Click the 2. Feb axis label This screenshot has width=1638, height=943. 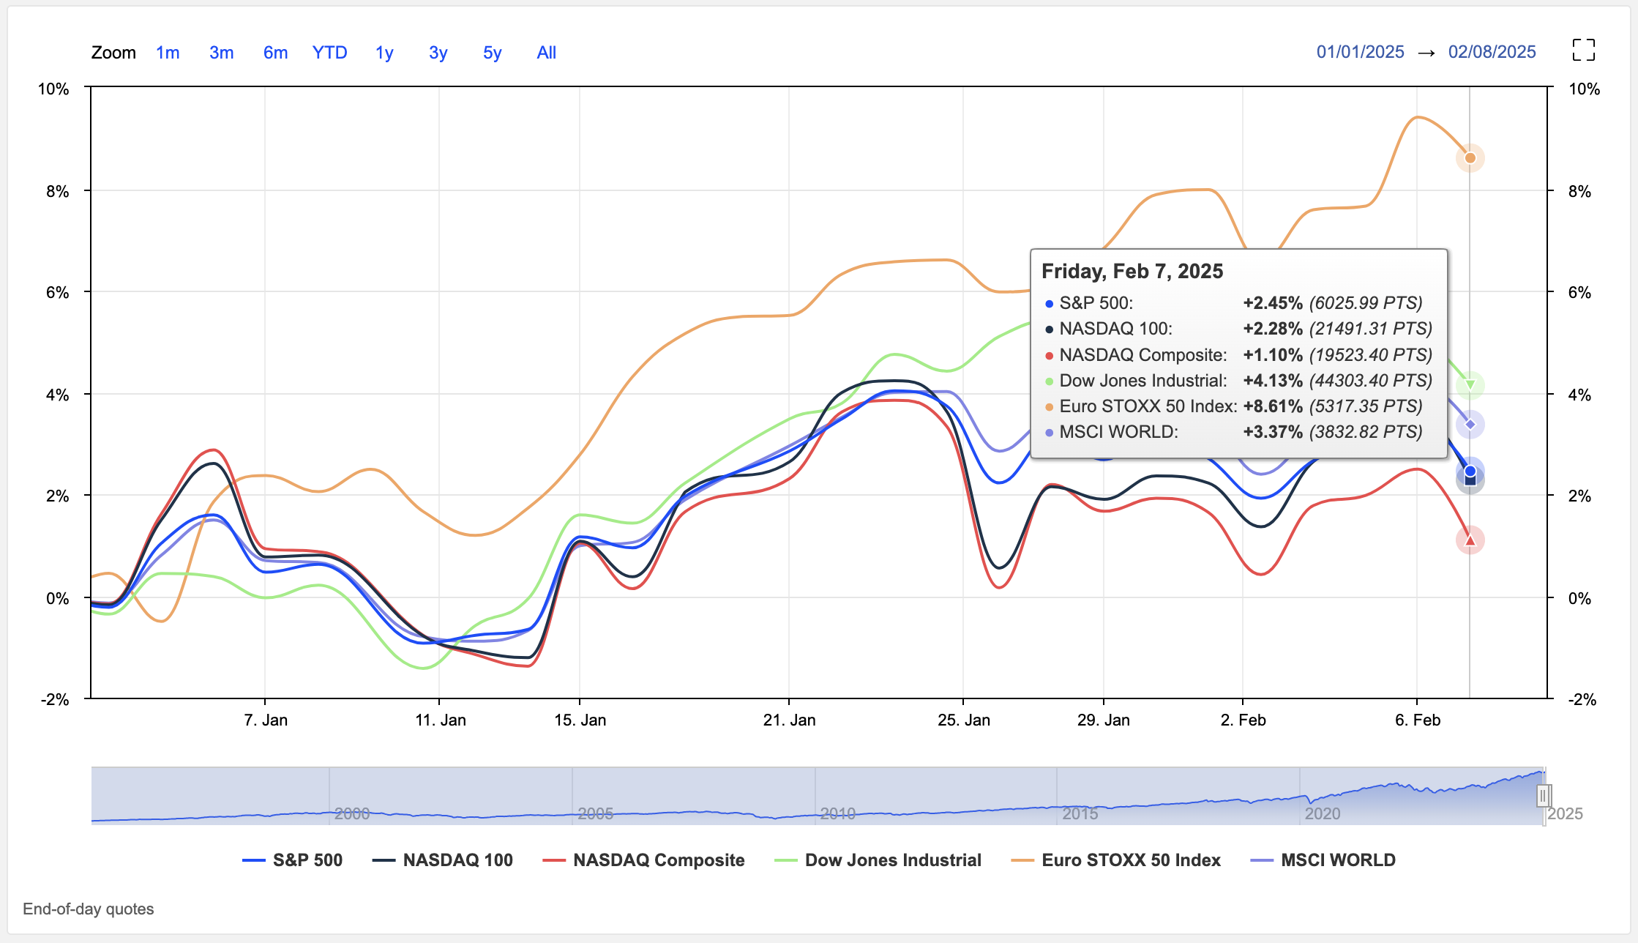pos(1244,720)
